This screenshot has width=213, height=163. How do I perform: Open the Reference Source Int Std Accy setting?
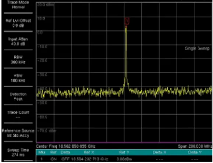coord(18,133)
